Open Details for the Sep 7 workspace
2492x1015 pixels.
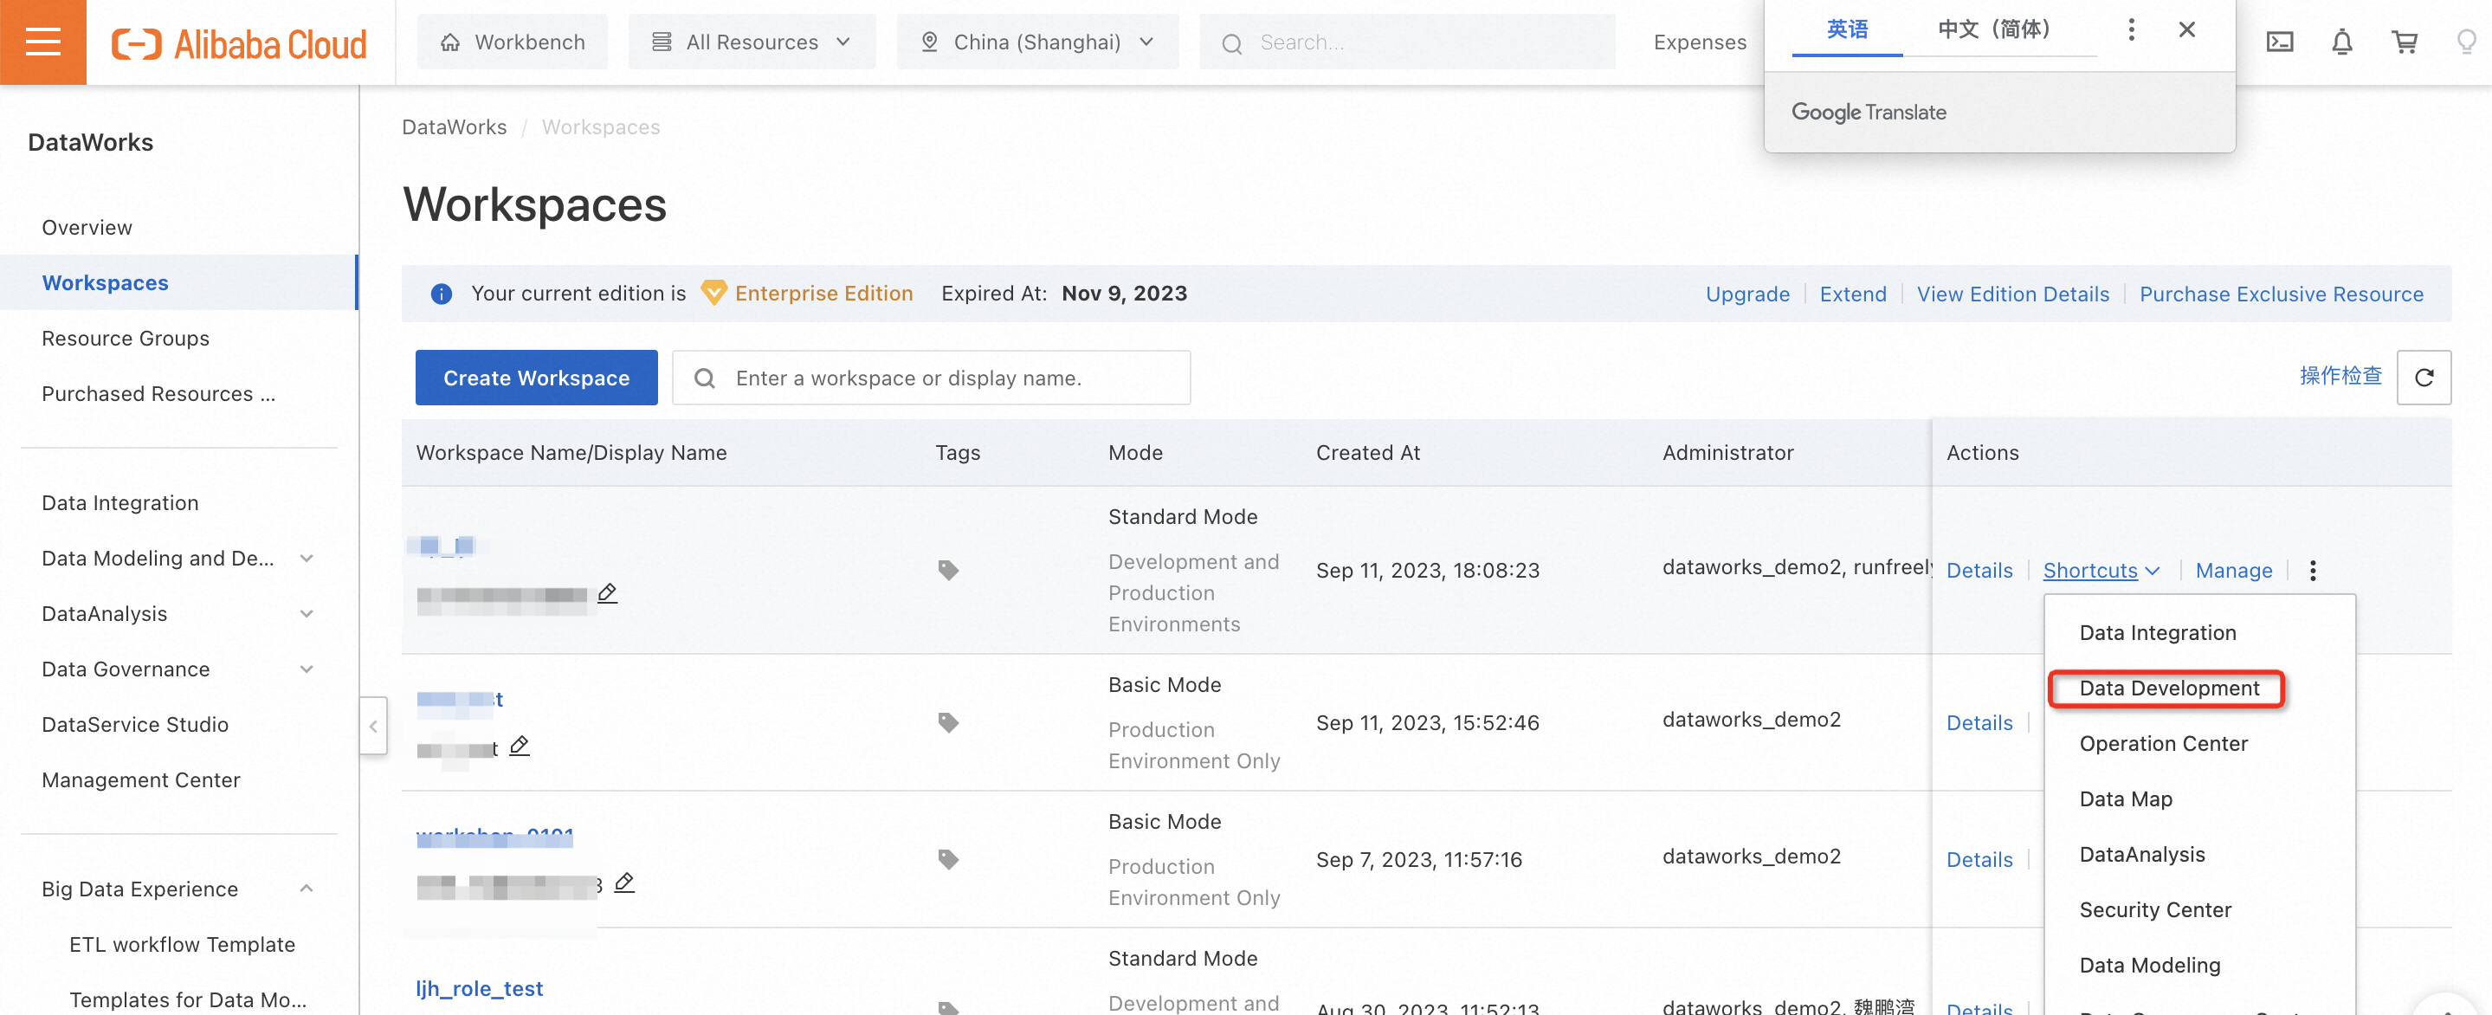1979,860
